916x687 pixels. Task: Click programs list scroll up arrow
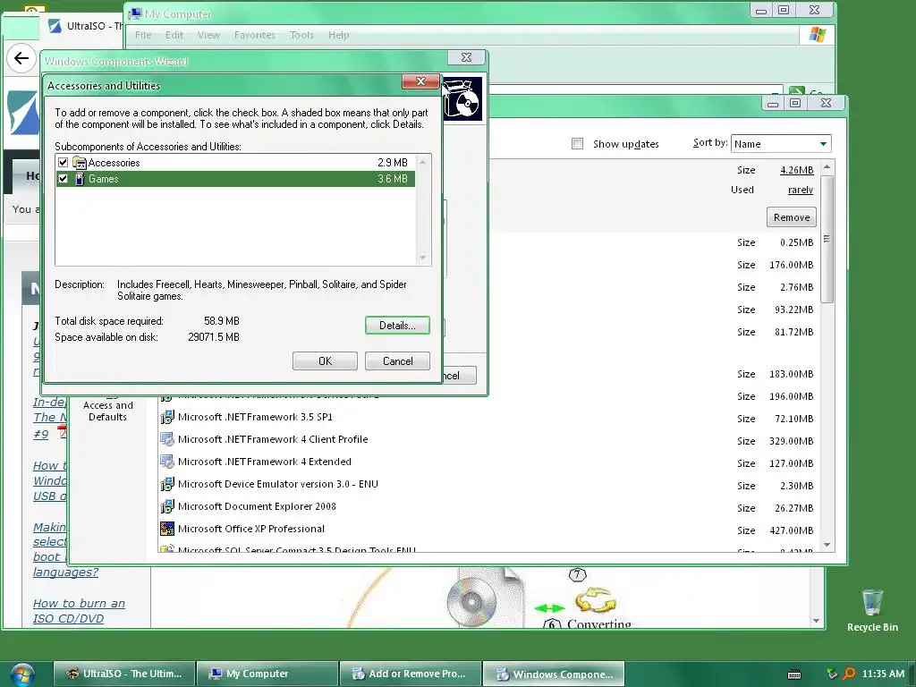(x=827, y=167)
